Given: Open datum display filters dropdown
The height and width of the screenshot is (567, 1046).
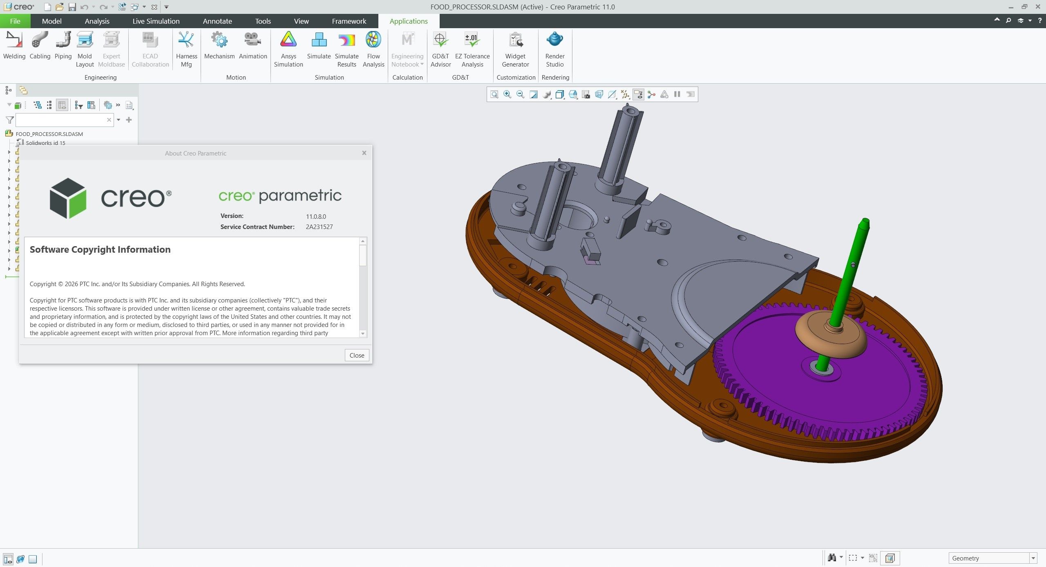Looking at the screenshot, I should (625, 95).
